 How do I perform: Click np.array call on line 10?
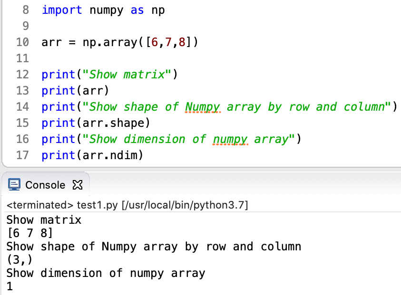tap(109, 42)
